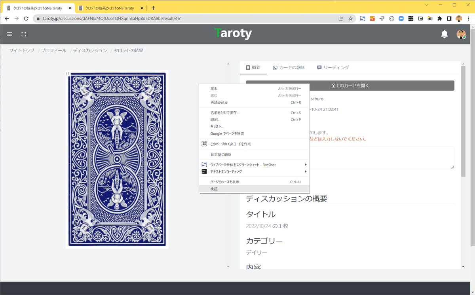
Task: Open the hamburger menu in Taroty header
Action: [x=9, y=34]
